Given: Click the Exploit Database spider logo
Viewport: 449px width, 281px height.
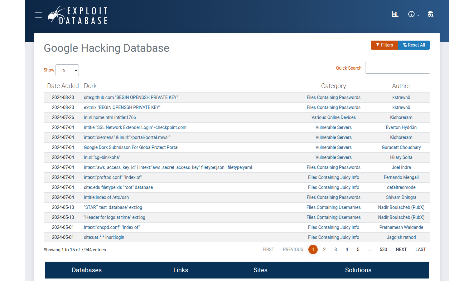Looking at the screenshot, I should coord(78,15).
